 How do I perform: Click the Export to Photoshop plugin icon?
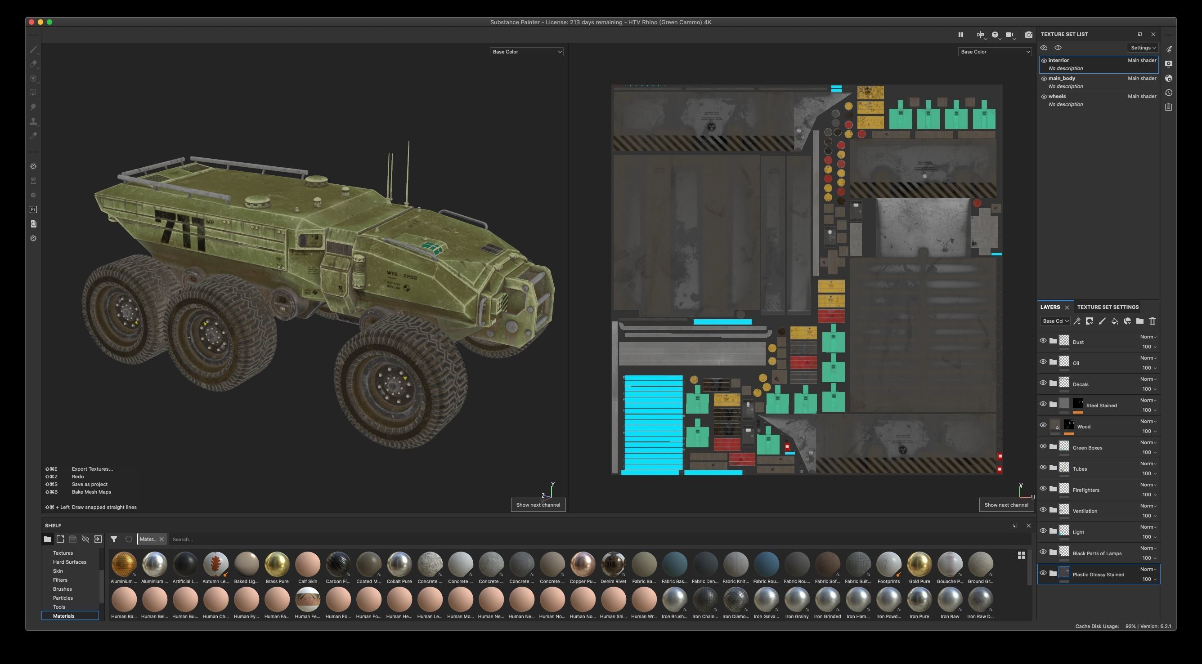point(33,209)
